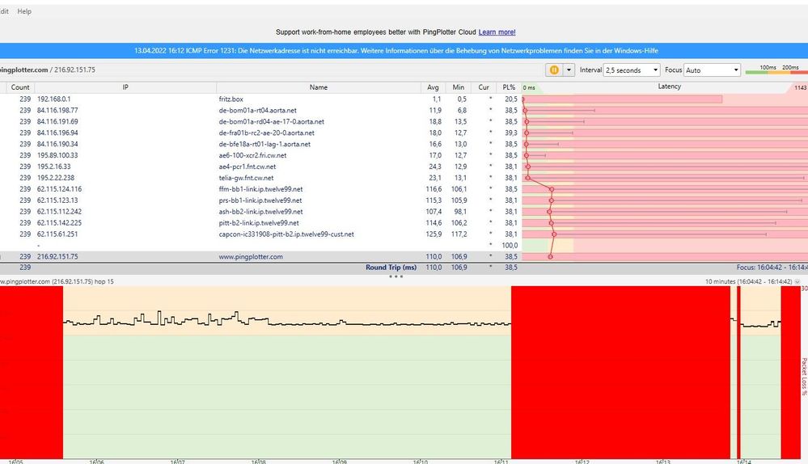Open the Interval 2,5 seconds dropdown
This screenshot has width=808, height=464.
pos(632,70)
